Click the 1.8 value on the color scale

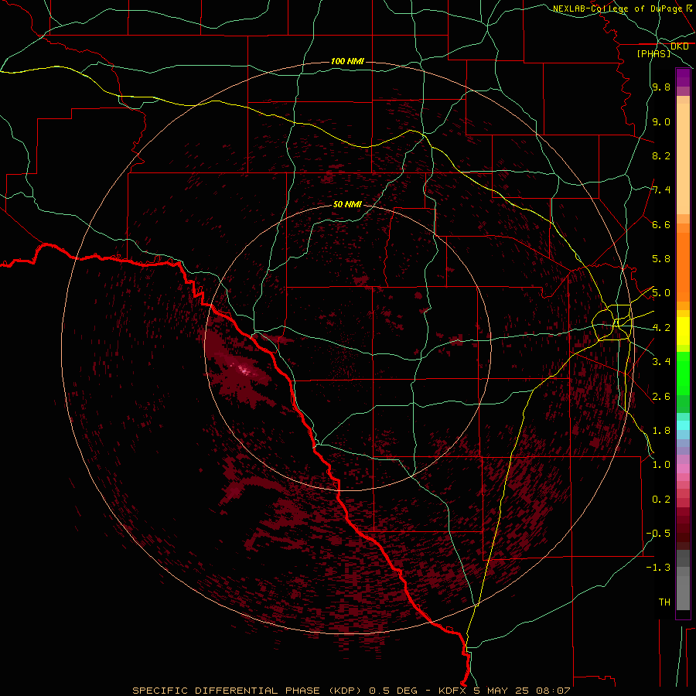(661, 431)
